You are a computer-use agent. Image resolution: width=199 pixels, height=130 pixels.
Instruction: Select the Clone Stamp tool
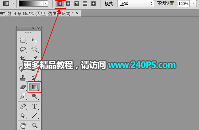tap(23, 78)
